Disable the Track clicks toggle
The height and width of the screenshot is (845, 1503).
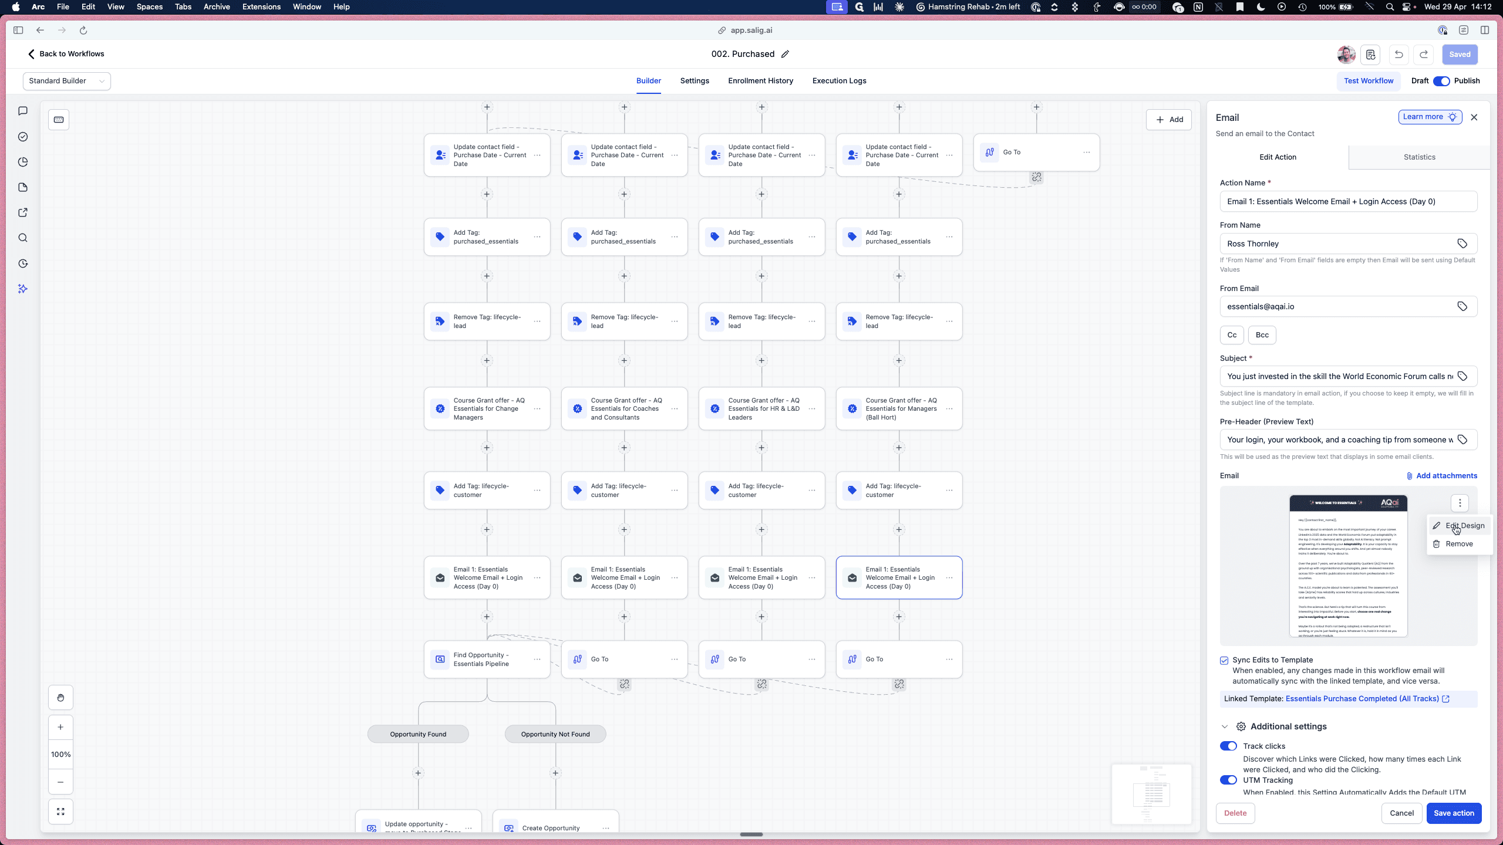click(1228, 746)
